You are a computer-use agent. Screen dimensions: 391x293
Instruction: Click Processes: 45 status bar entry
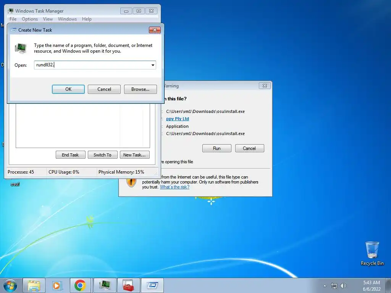click(x=21, y=172)
